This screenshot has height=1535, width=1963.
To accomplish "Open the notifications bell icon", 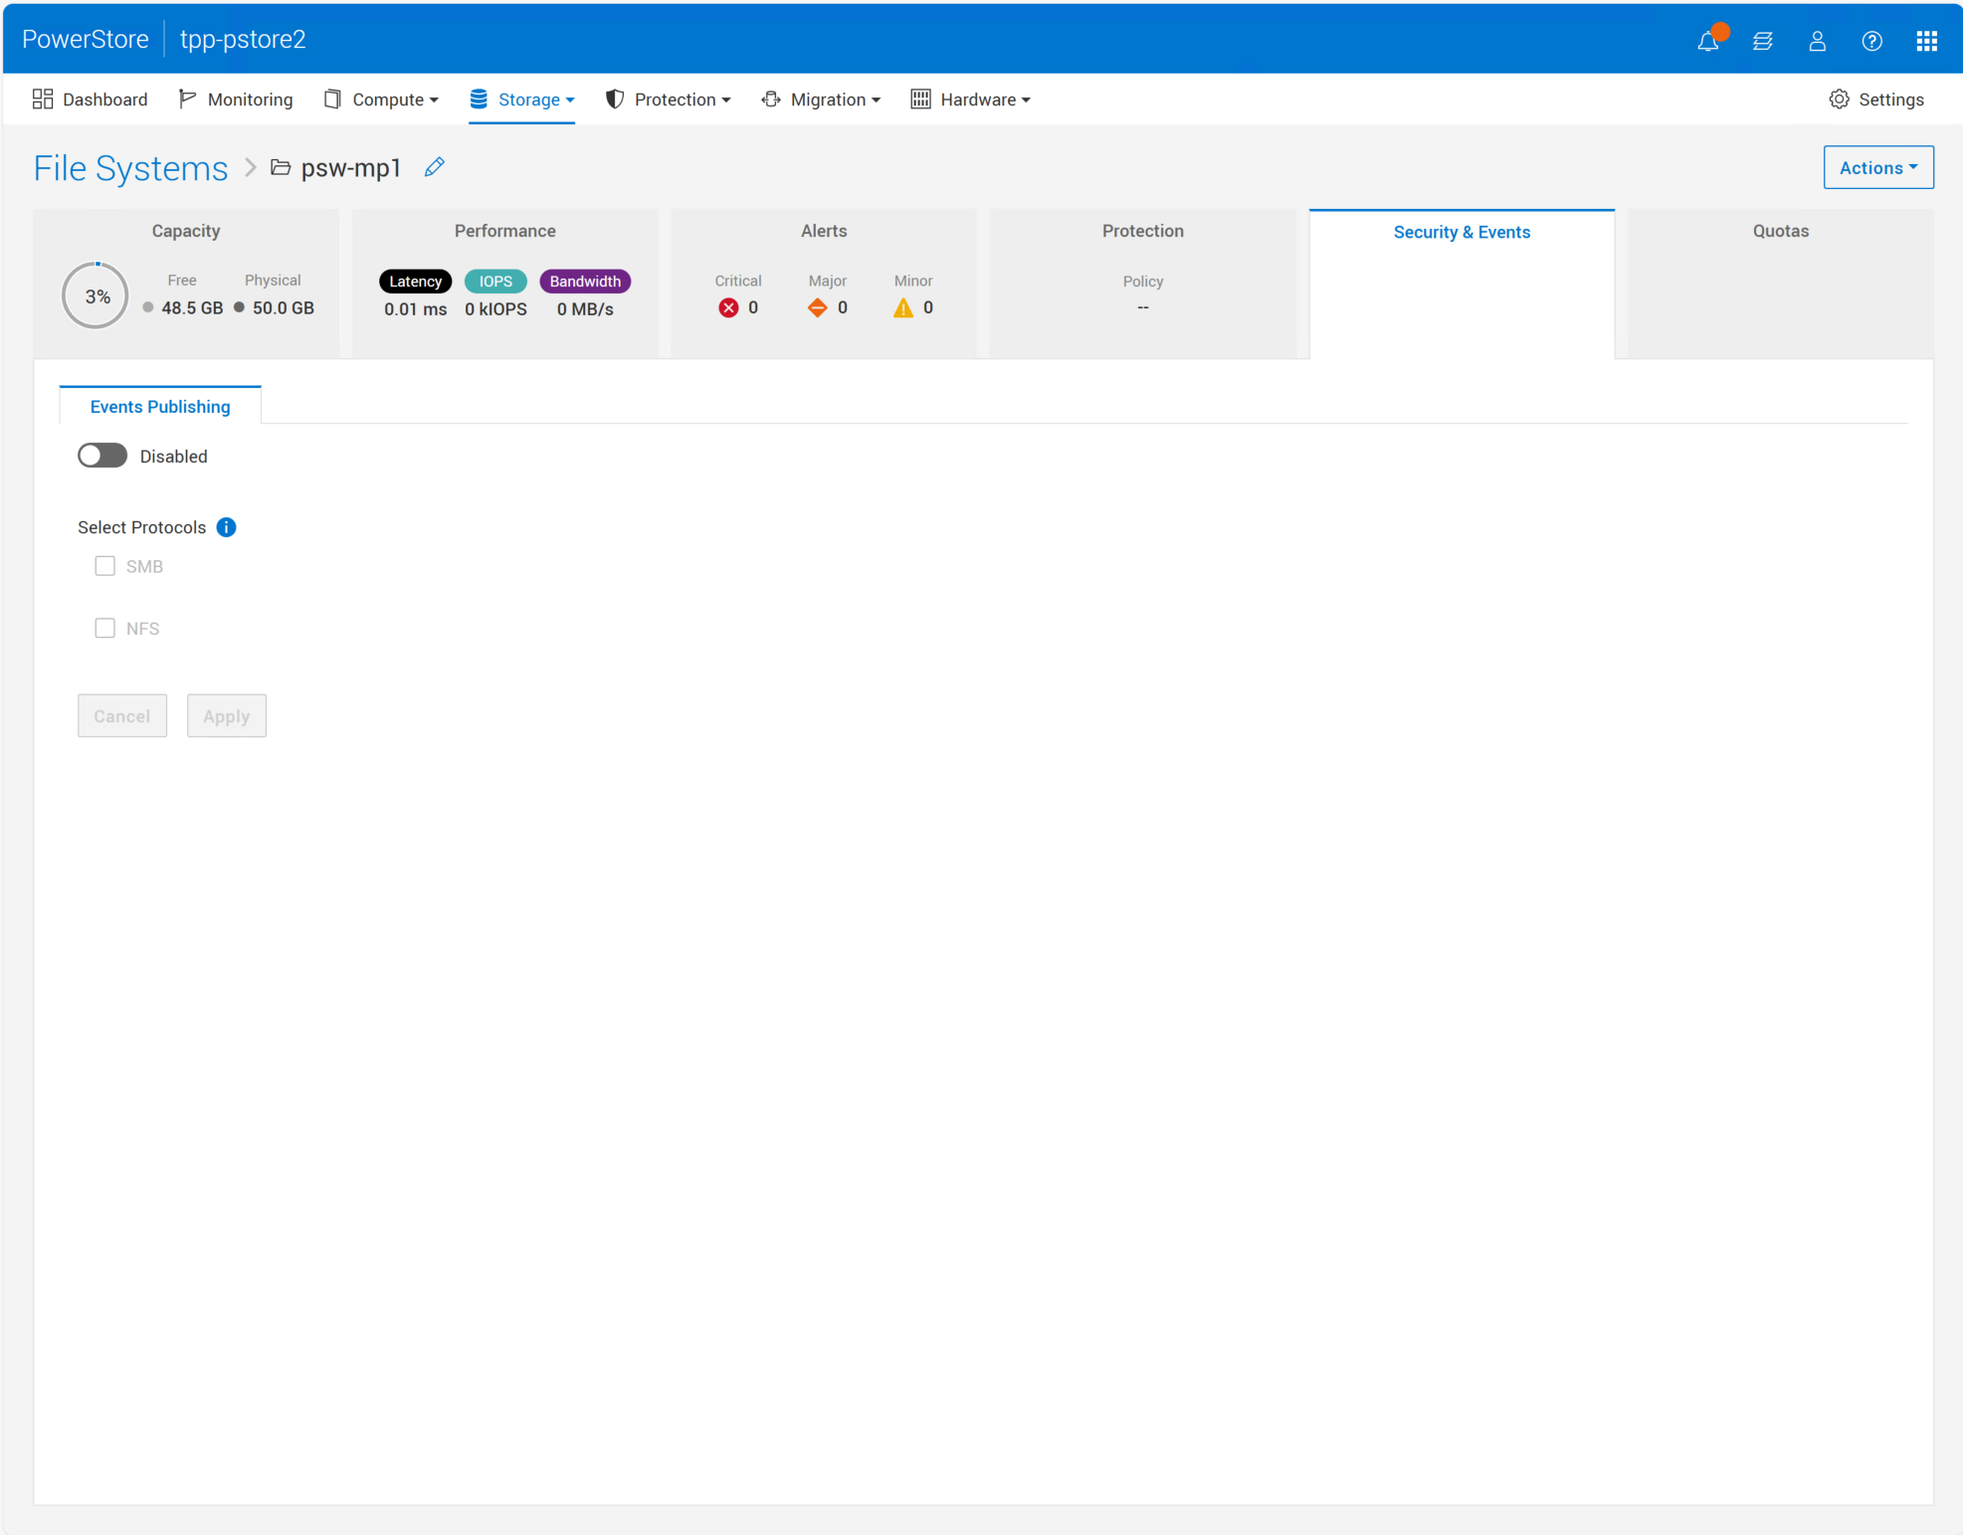I will pyautogui.click(x=1708, y=41).
